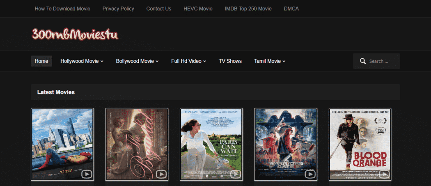Play the Spider-Man poster video icon

tap(87, 174)
